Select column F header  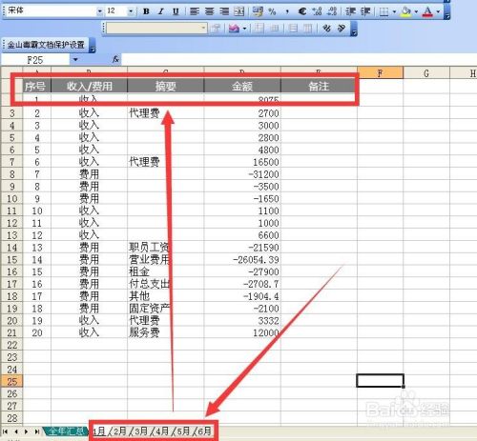pyautogui.click(x=380, y=73)
